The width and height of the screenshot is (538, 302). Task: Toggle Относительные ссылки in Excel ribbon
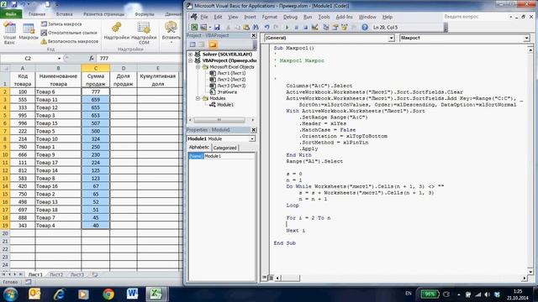69,33
